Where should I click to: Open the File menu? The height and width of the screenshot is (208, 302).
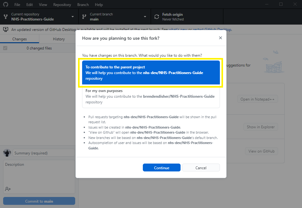[17, 5]
